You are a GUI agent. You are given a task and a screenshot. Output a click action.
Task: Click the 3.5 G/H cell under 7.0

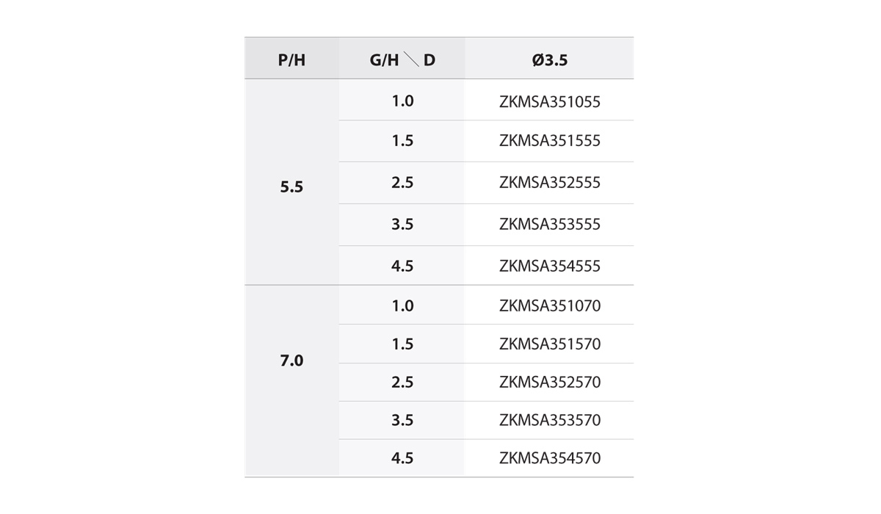pos(402,420)
